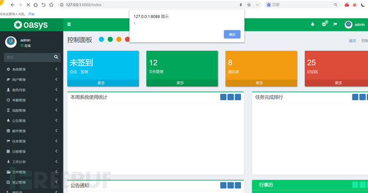Click the middle blue button in 本周系统使用统计 panel

pos(230,97)
